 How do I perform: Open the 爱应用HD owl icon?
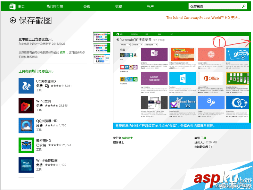point(26,145)
